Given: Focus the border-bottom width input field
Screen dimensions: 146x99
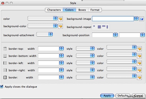Looking at the screenshot, I should click(x=48, y=56).
